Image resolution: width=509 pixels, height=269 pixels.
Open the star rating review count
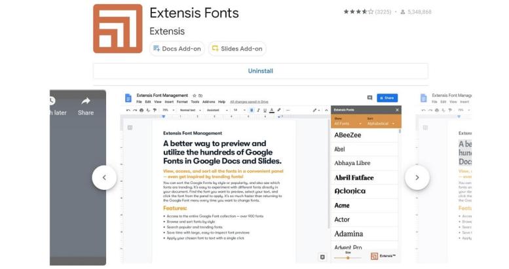pyautogui.click(x=383, y=12)
